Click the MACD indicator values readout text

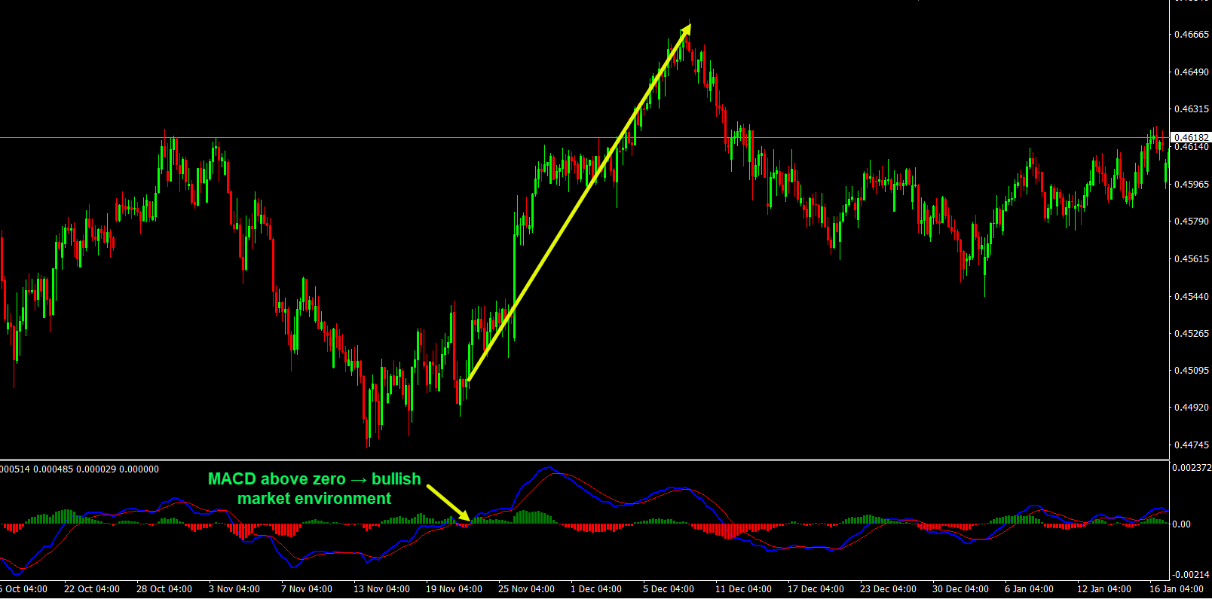79,469
